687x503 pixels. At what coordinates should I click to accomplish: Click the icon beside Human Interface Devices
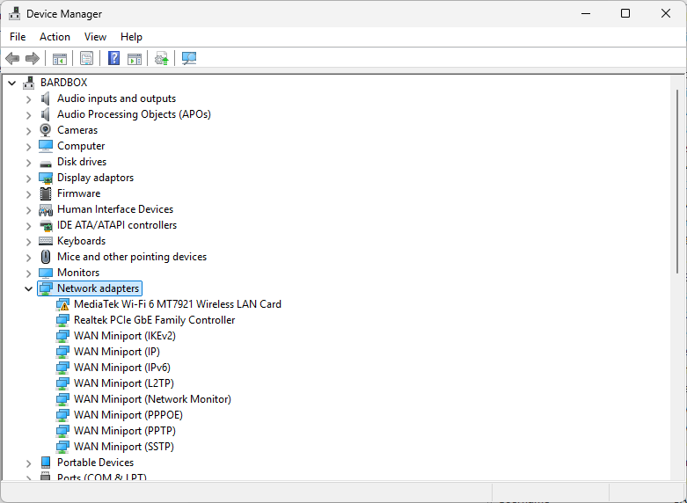coord(46,210)
